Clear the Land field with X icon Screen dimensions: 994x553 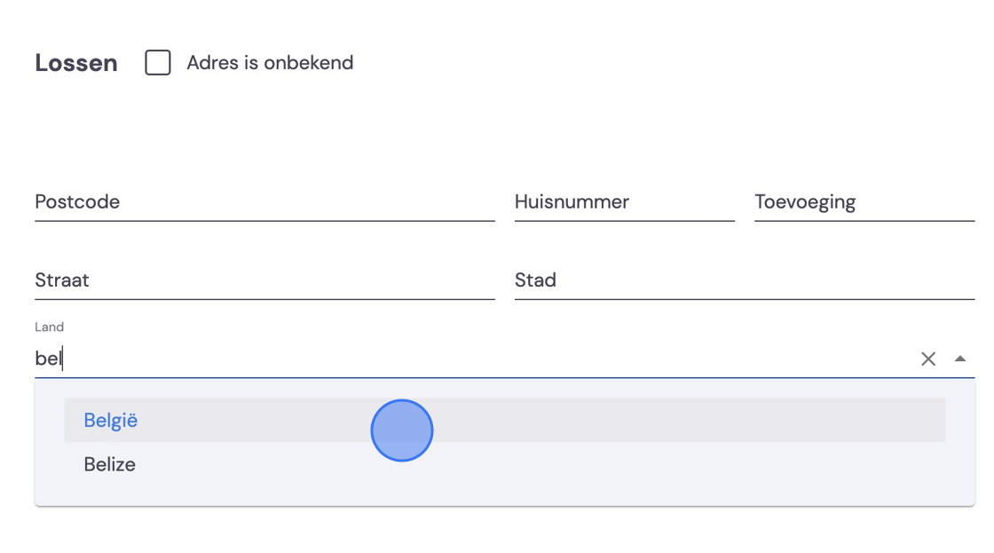point(928,359)
